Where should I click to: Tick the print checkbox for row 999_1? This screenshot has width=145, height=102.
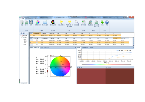[37, 40]
